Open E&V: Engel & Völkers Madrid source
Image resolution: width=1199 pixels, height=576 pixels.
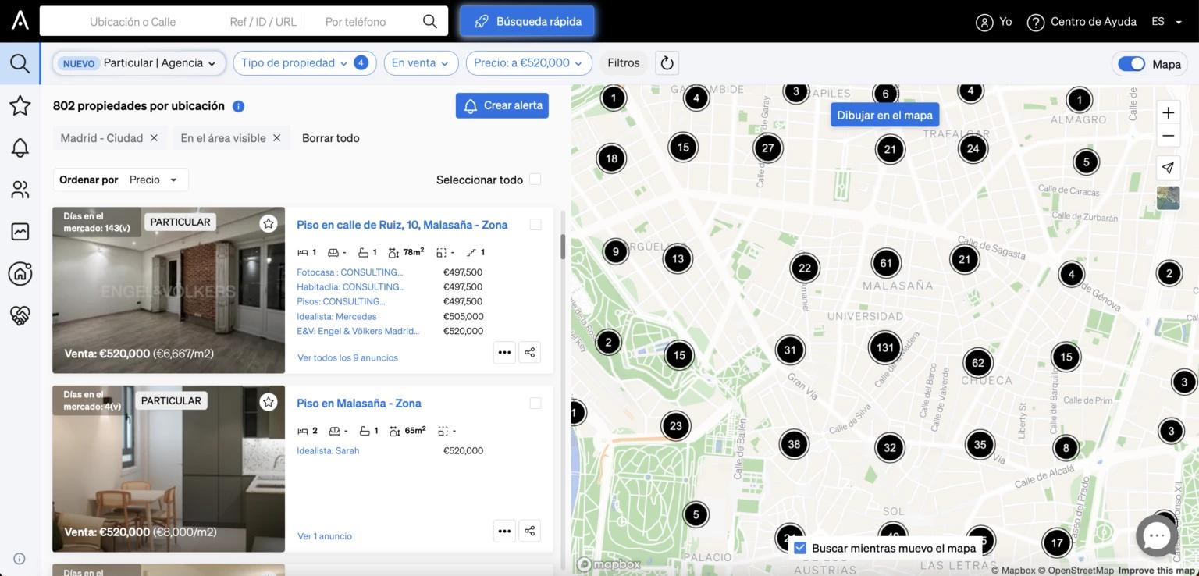pyautogui.click(x=358, y=331)
